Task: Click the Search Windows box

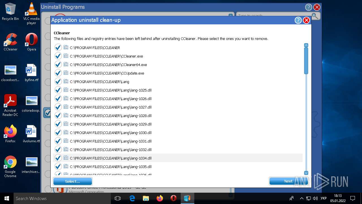Action: pyautogui.click(x=62, y=198)
